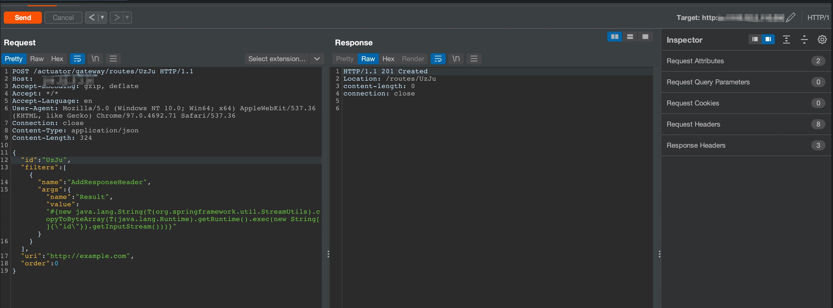
Task: Click the Cancel button
Action: (x=63, y=17)
